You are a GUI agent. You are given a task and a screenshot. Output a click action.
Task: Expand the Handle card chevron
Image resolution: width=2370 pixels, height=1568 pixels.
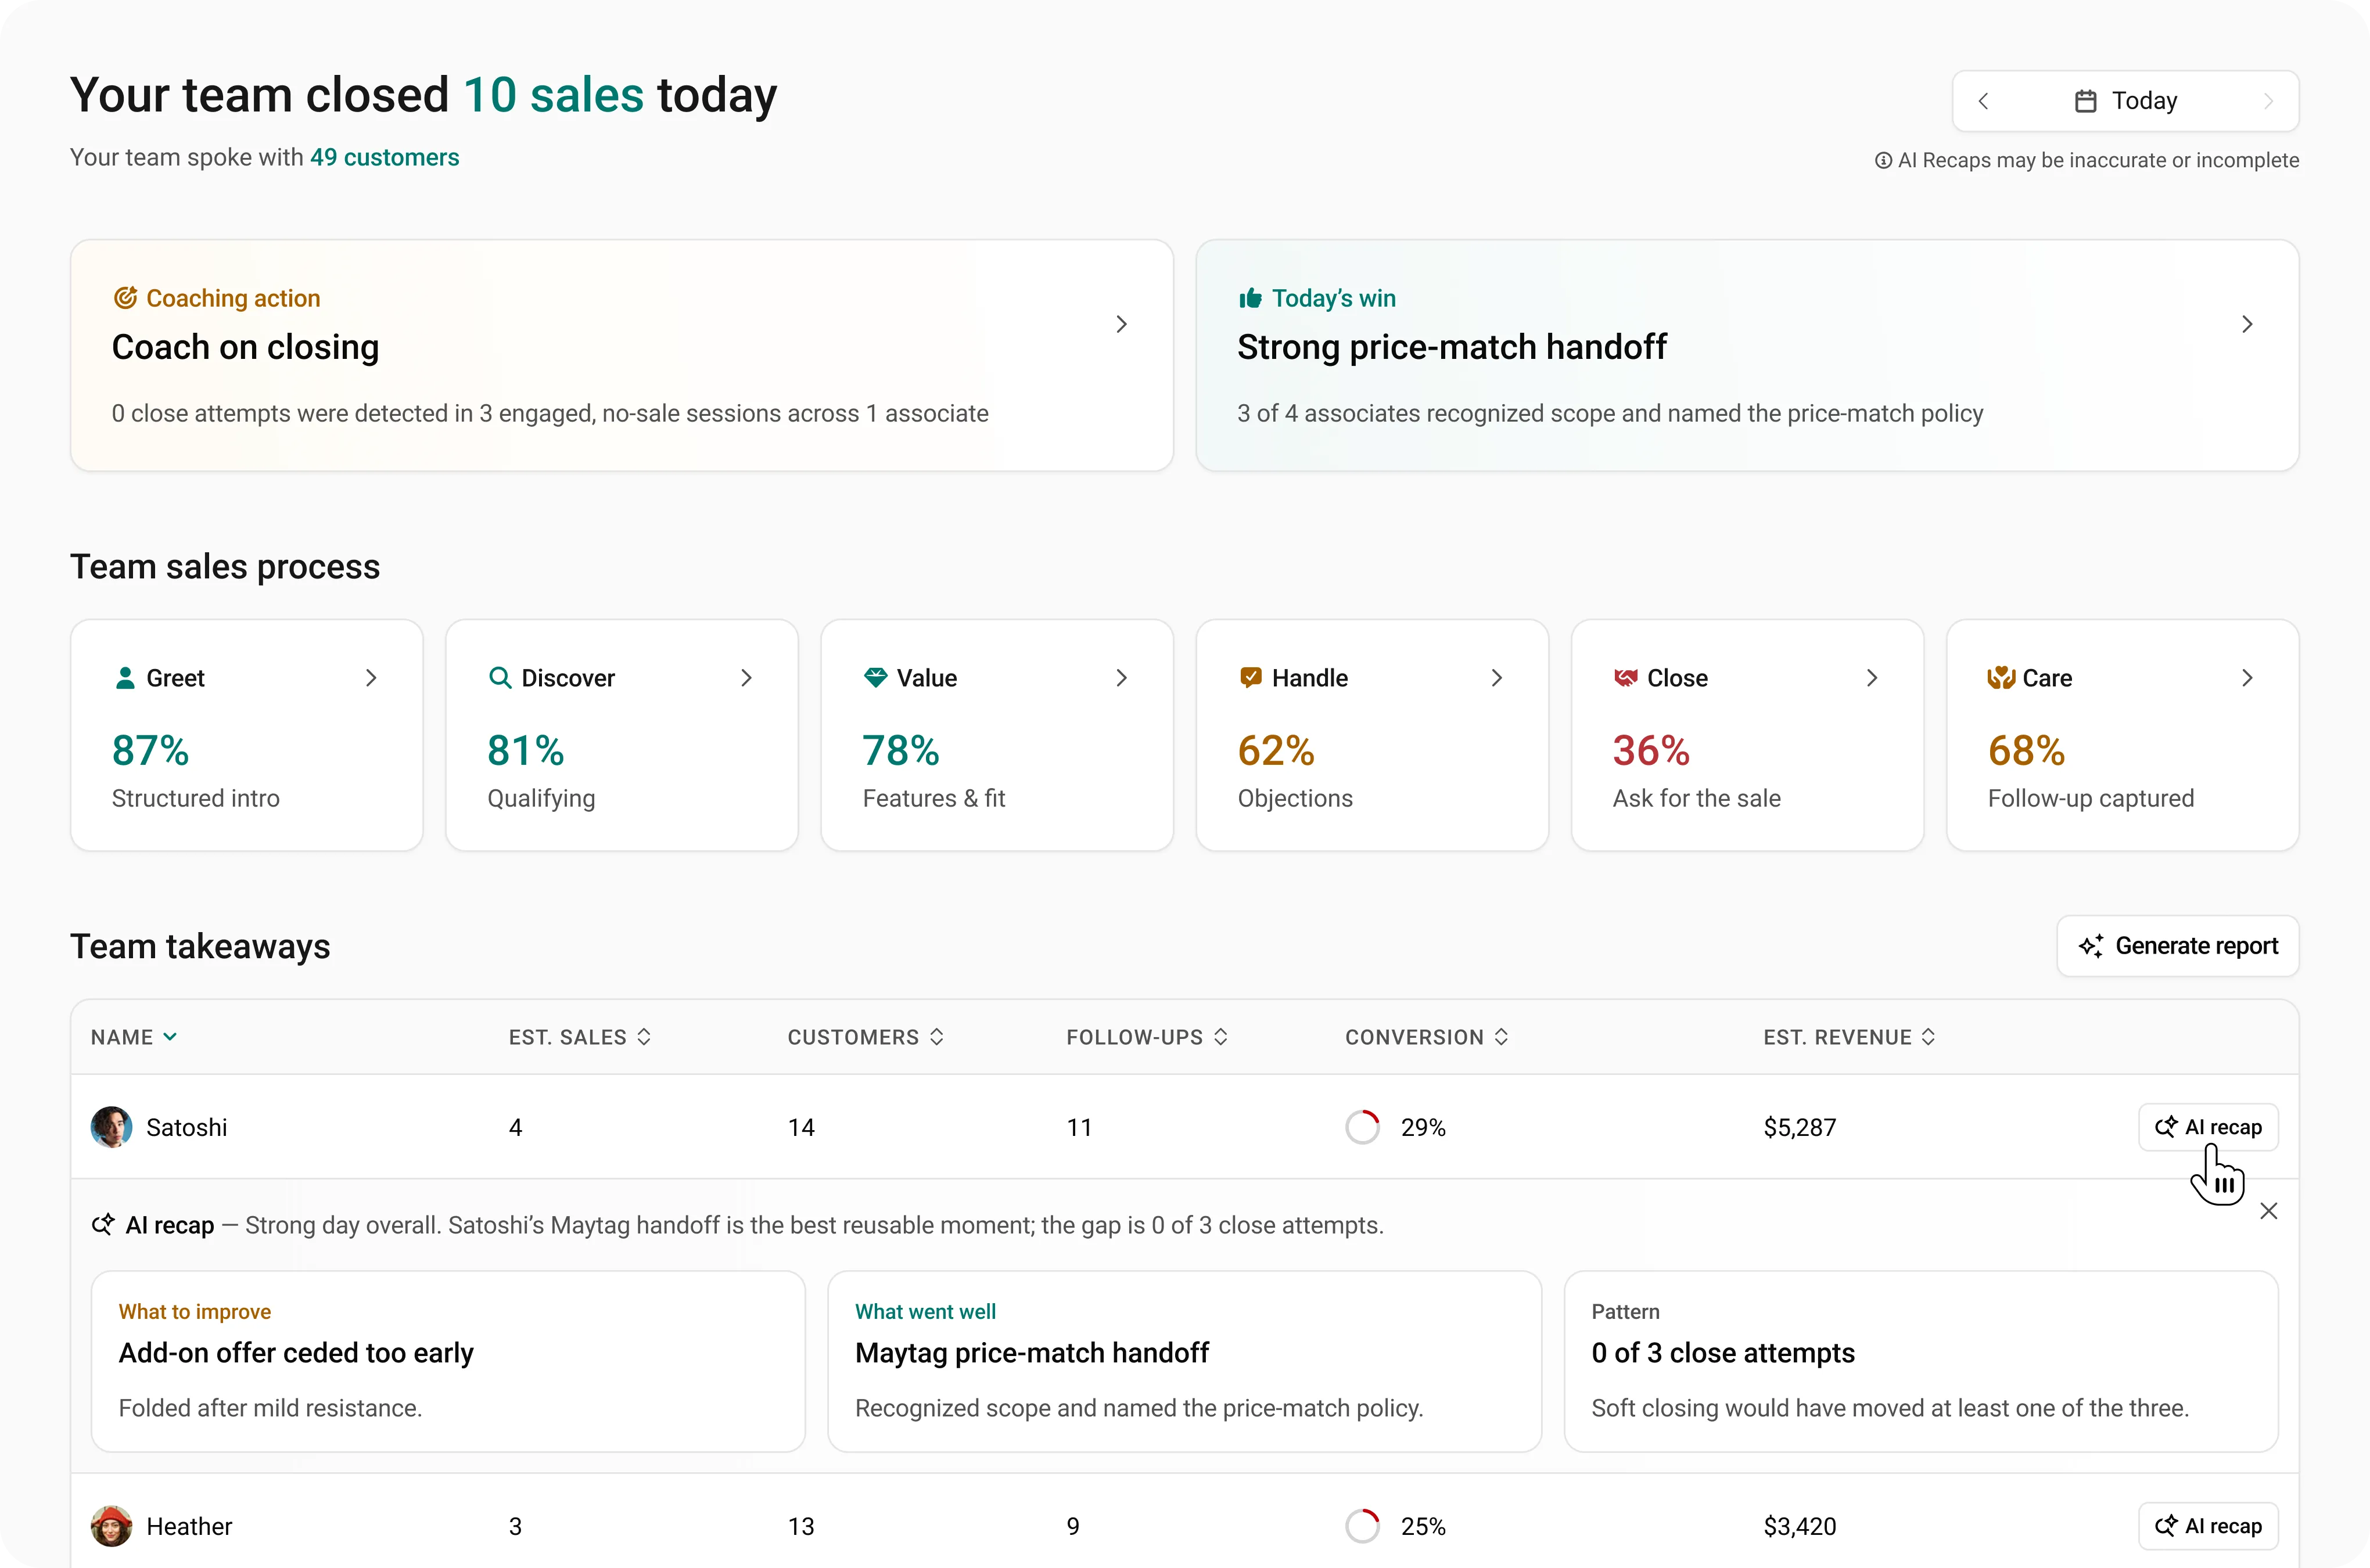pos(1497,678)
